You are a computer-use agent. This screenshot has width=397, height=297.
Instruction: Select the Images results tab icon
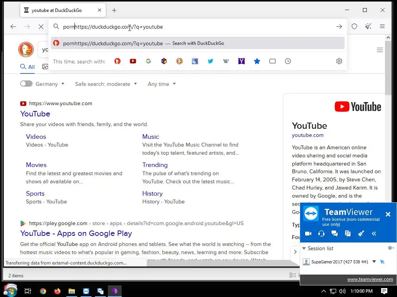pos(45,67)
